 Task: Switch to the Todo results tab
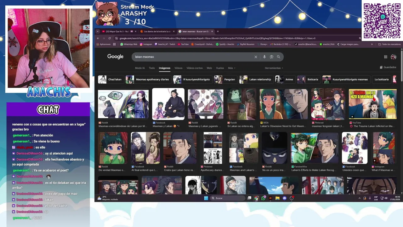[152, 68]
